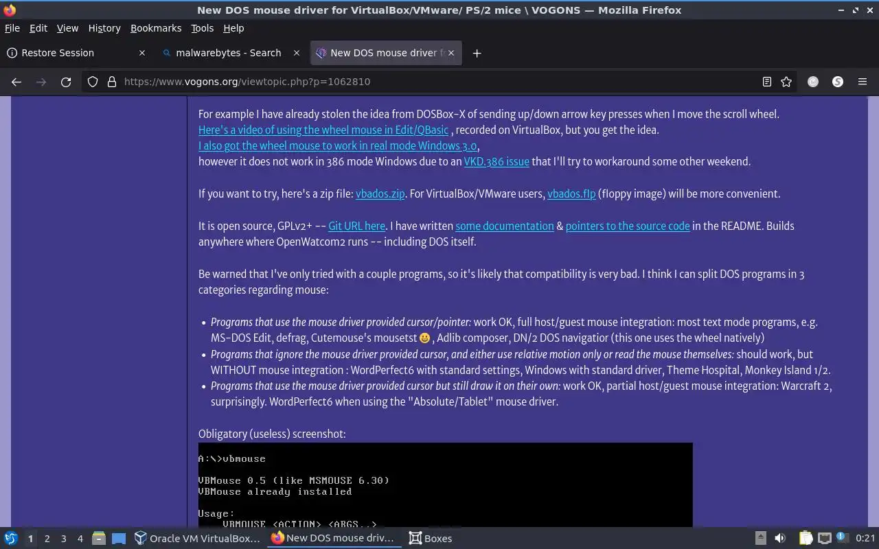Click the 'Obligatory (useless) screenshot:' text
The image size is (879, 549).
[272, 434]
